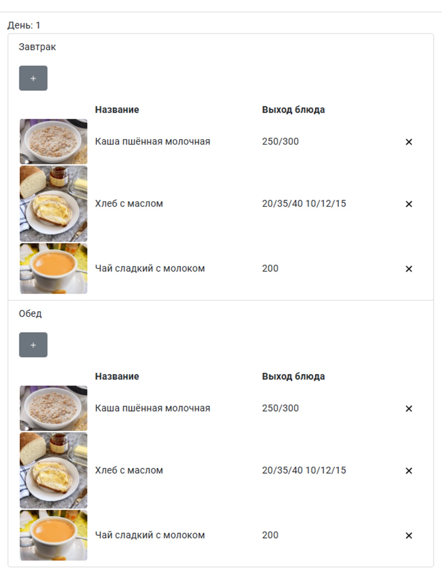Click the 250/300 portion value in Завтрак
442x570 pixels.
[281, 141]
